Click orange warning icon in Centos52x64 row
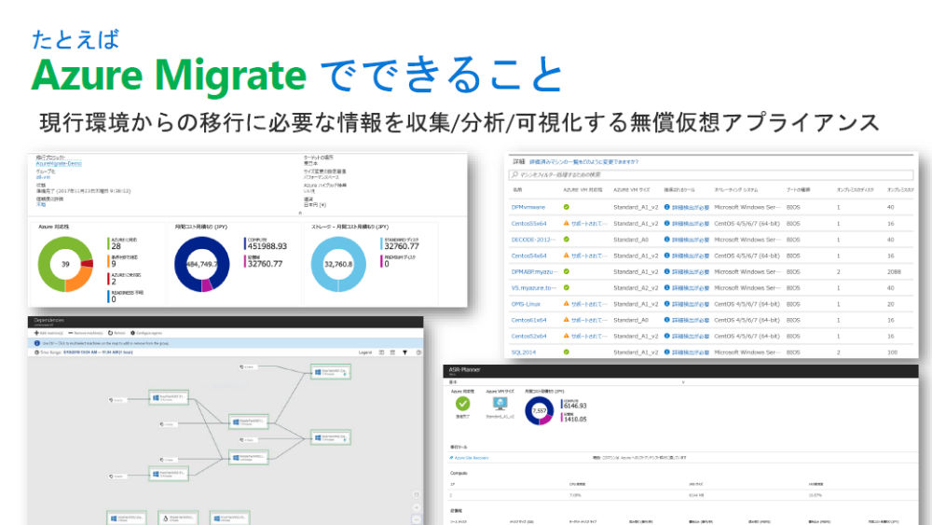The image size is (932, 525). 567,336
